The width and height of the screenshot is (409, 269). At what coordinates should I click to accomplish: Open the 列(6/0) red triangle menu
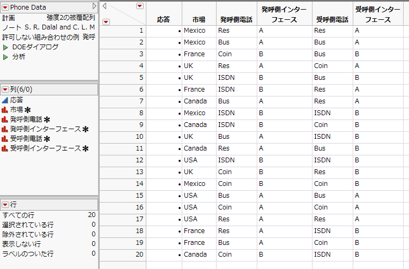tap(5, 89)
